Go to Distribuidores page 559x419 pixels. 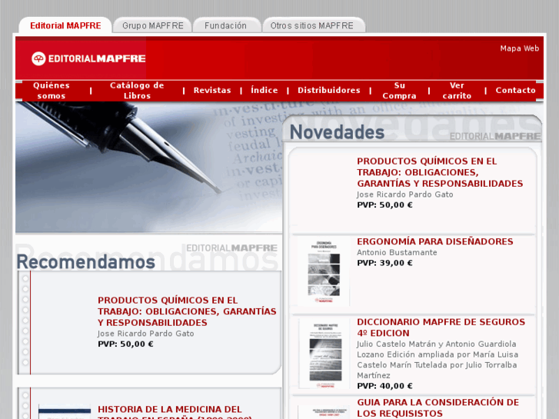[328, 90]
